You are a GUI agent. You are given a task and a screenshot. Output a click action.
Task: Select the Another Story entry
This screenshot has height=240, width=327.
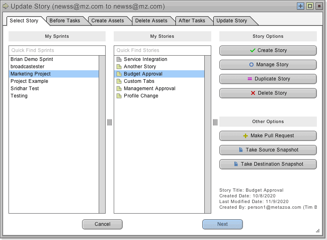[x=159, y=67]
